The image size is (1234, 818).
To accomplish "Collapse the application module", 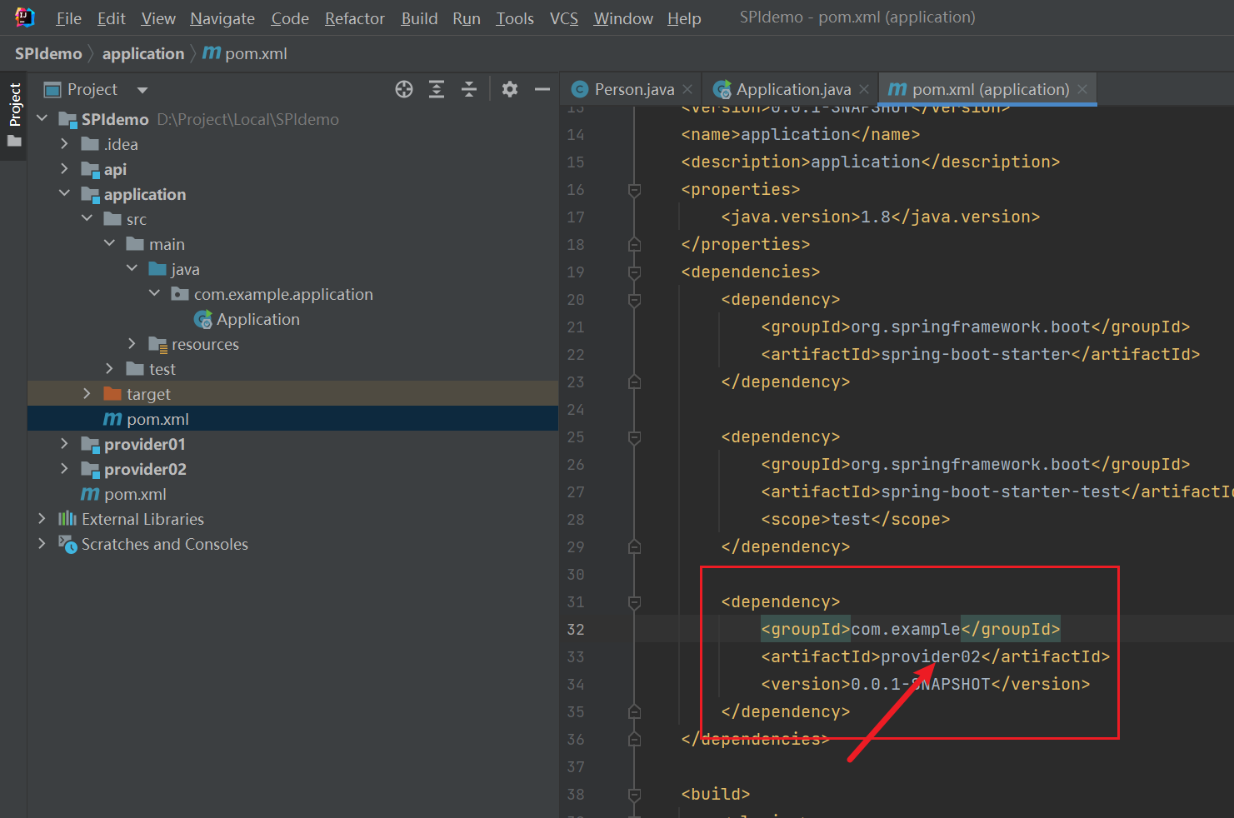I will (x=65, y=194).
